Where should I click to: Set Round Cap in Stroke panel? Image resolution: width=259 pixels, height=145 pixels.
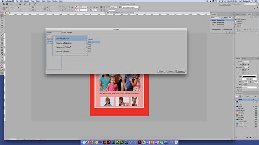point(246,64)
